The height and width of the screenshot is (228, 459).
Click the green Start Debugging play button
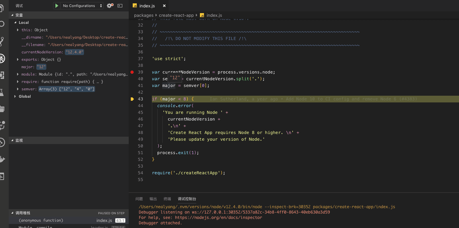(x=57, y=6)
